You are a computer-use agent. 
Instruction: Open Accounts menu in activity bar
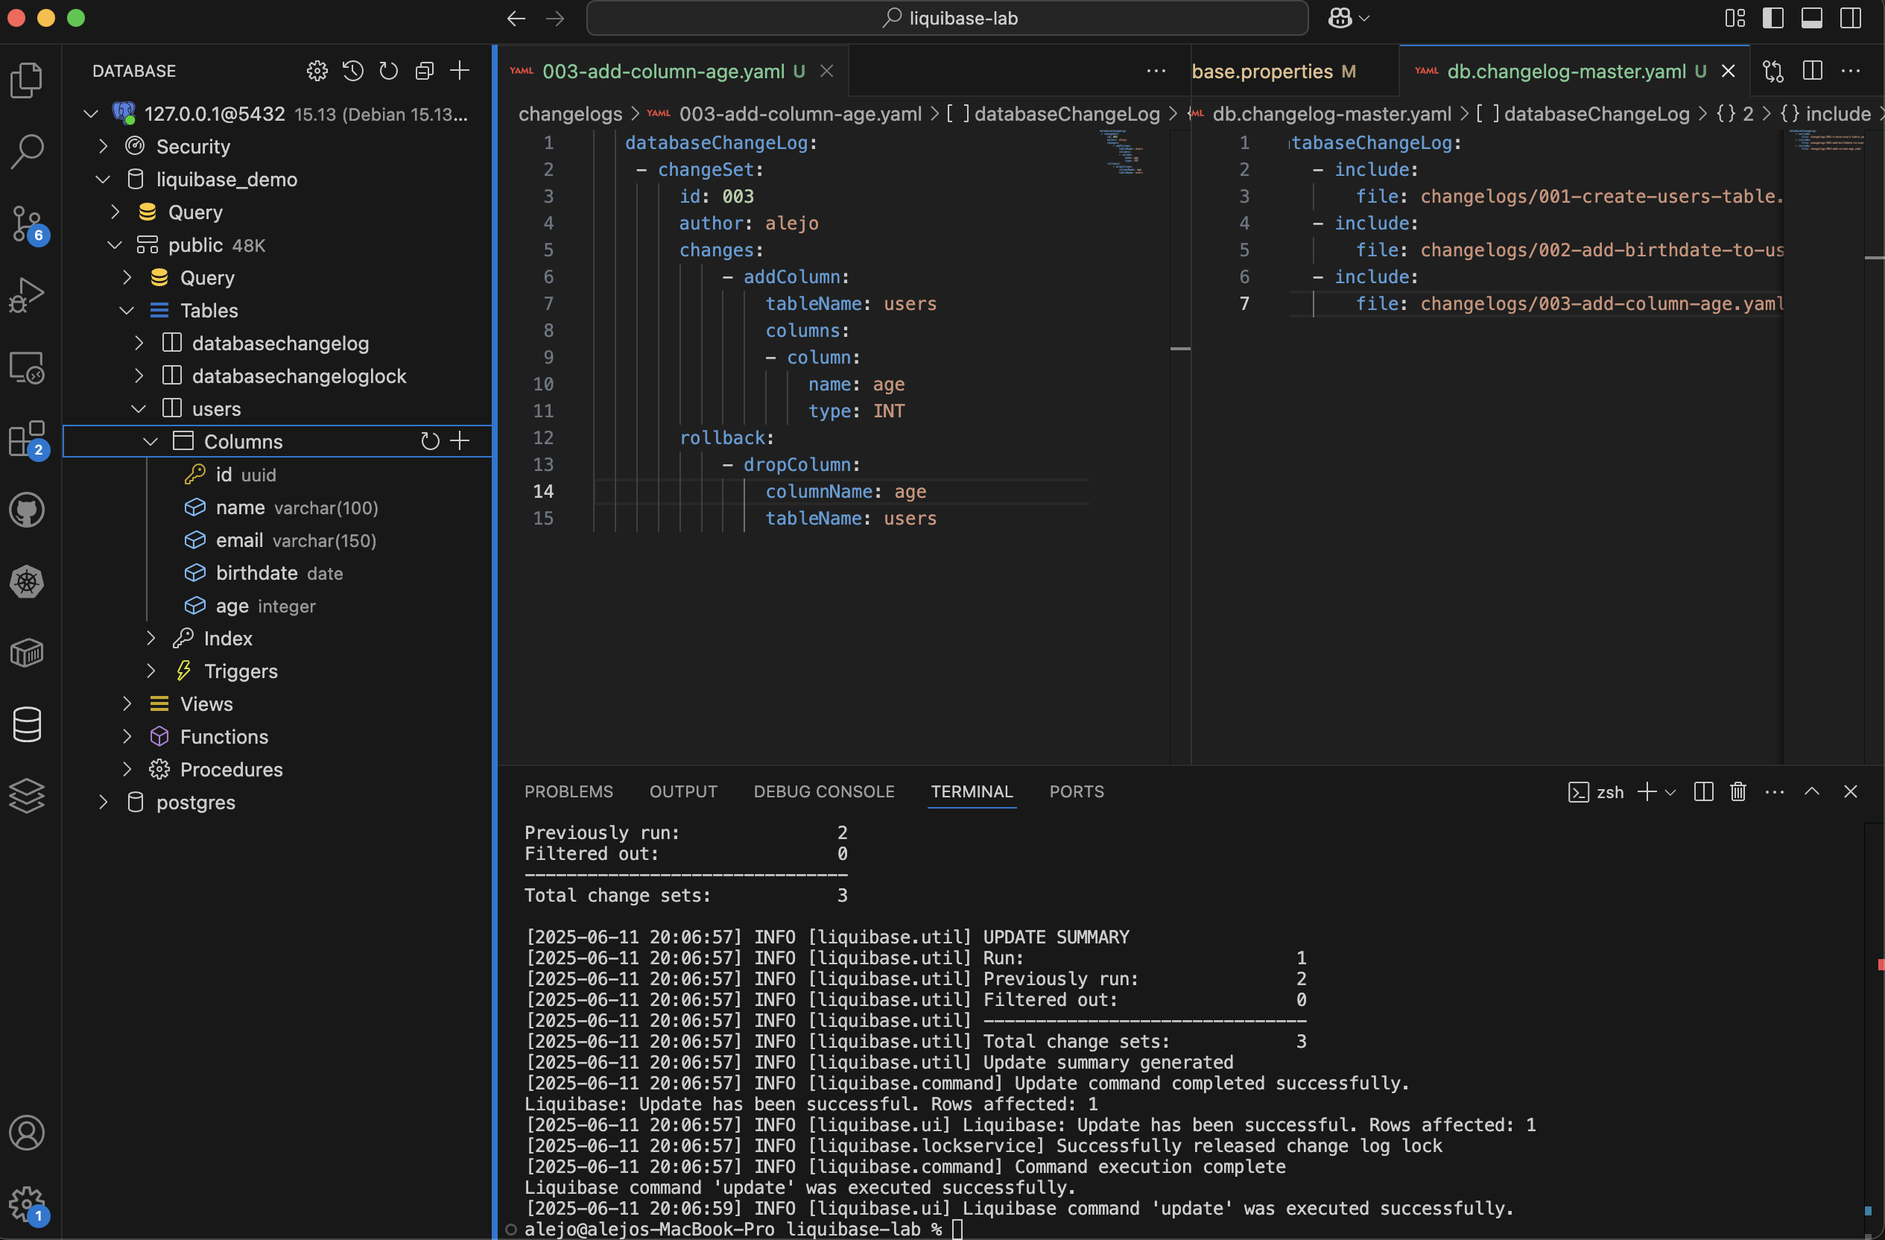click(27, 1133)
